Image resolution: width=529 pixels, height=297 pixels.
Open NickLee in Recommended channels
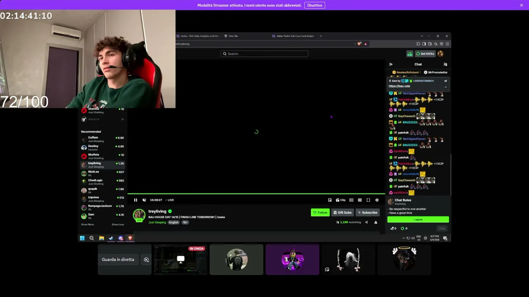tap(102, 173)
